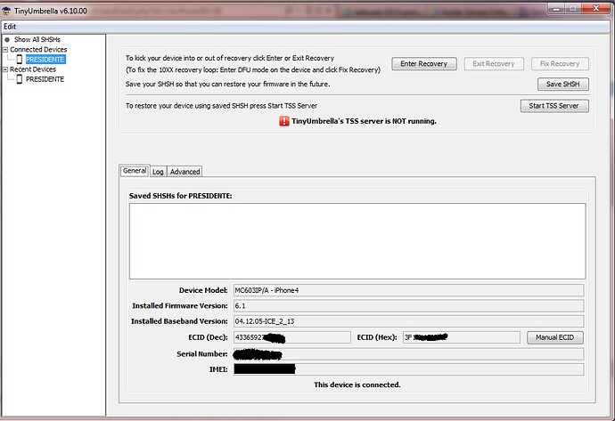Click the phone icon under Recent Devices
The image size is (615, 421).
(20, 79)
